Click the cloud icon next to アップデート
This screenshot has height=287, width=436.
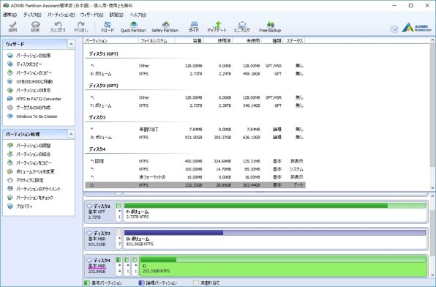(242, 27)
